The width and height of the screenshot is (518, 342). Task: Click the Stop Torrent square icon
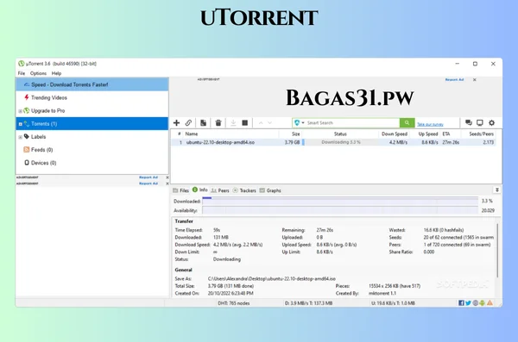click(245, 123)
